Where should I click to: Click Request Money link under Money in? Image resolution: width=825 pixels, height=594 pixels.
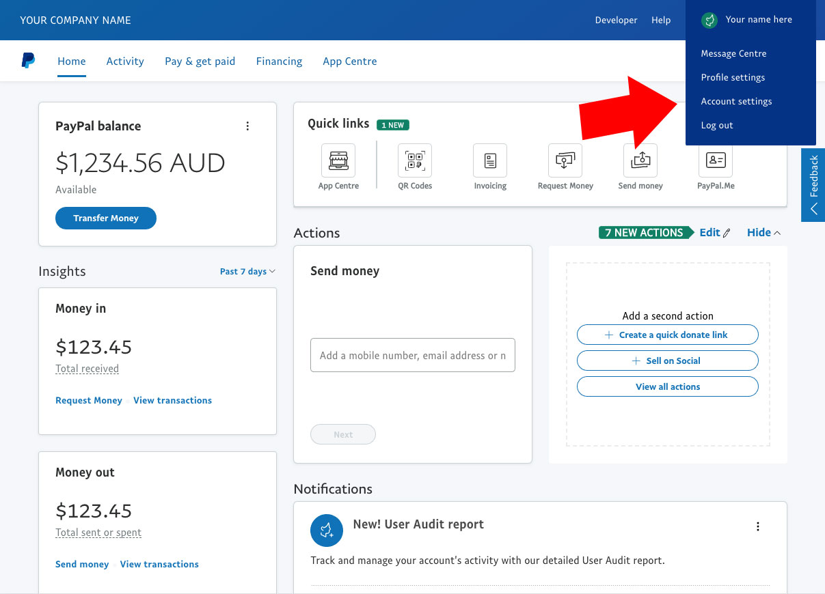[x=89, y=400]
